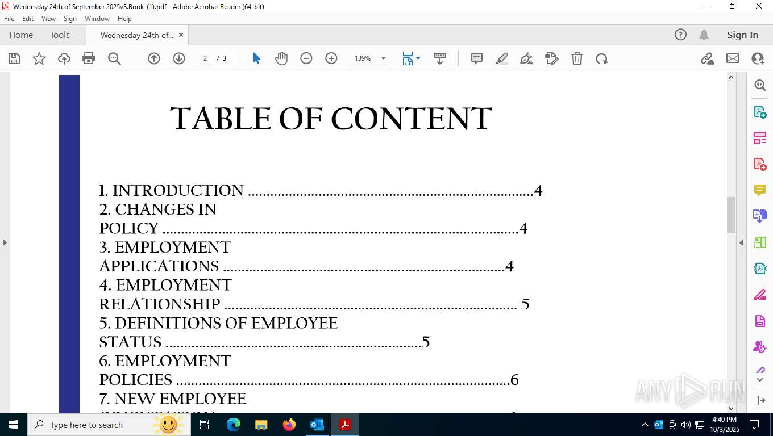Switch to the Home tab
This screenshot has height=436, width=773.
[x=21, y=35]
